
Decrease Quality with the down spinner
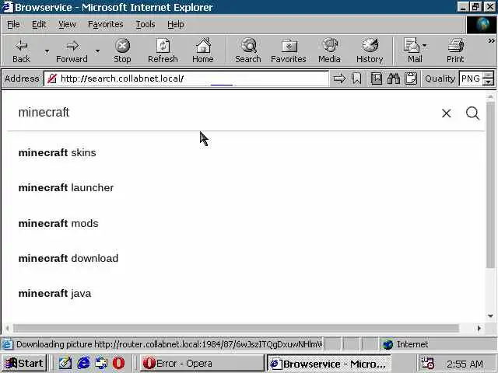coord(489,82)
